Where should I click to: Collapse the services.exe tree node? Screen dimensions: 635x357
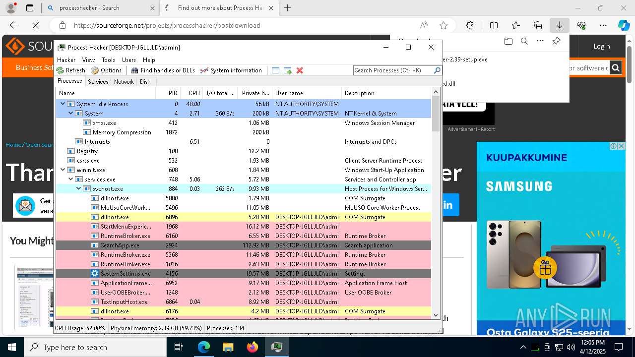(x=71, y=179)
